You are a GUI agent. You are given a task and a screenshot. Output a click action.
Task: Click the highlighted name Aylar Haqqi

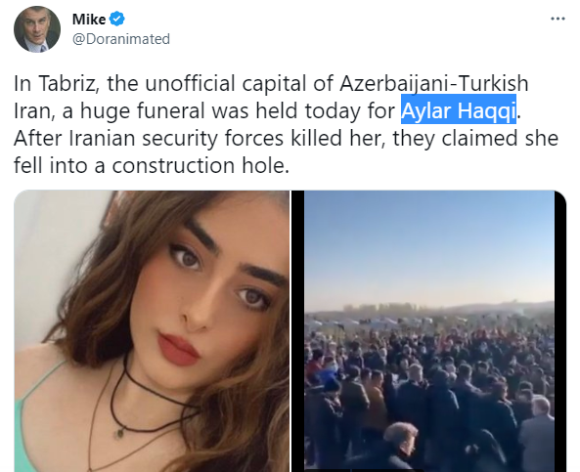point(459,110)
